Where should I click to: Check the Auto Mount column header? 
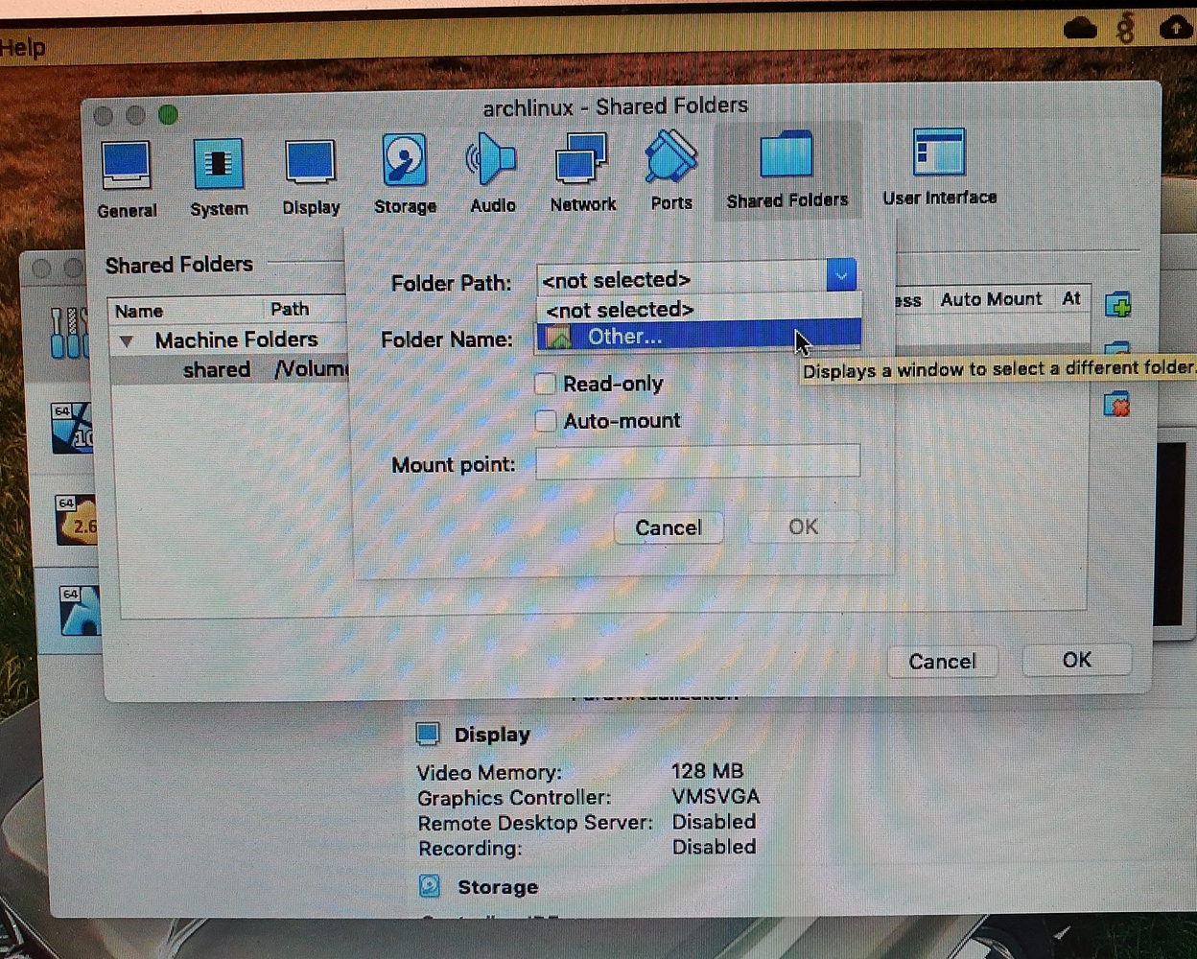click(x=991, y=299)
